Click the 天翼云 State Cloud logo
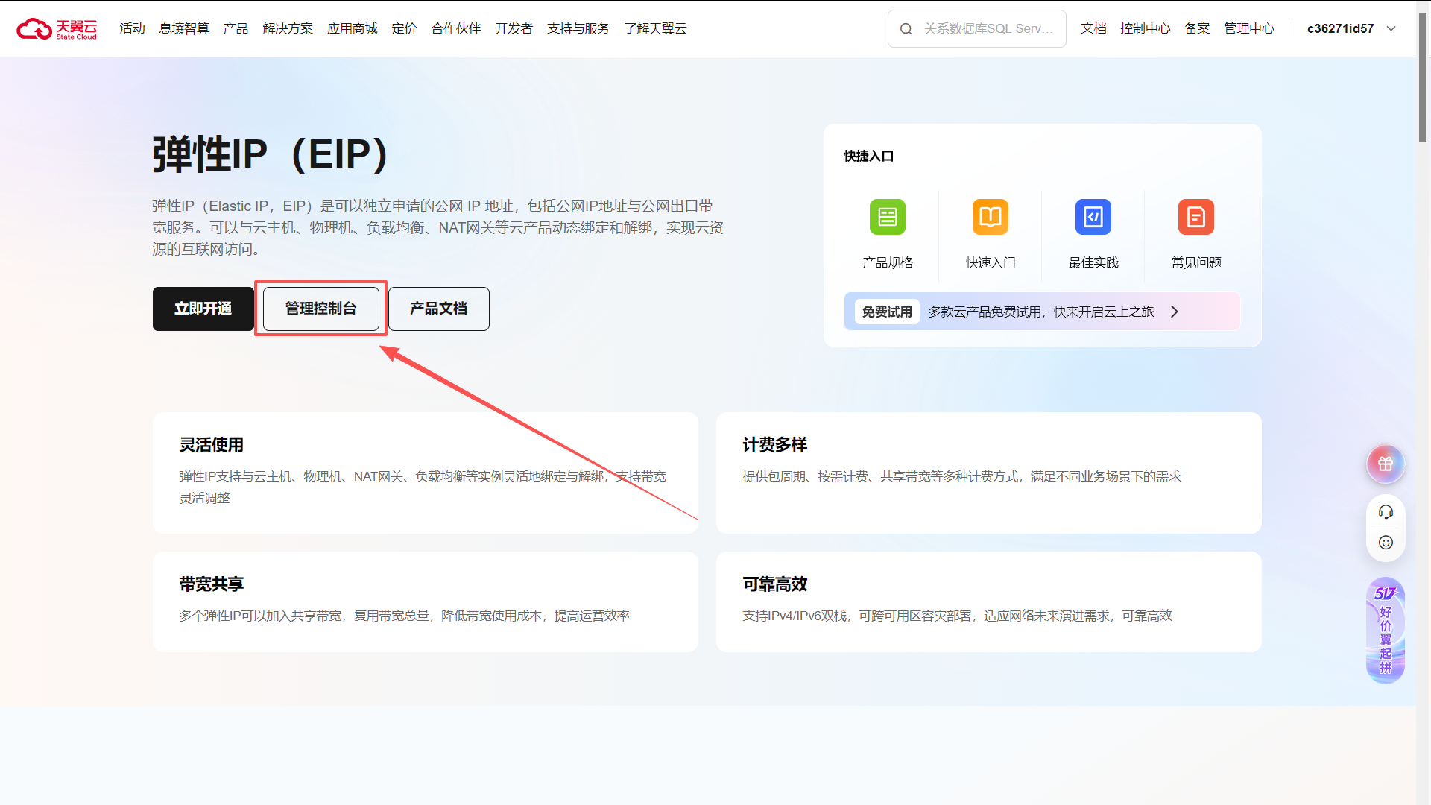1431x805 pixels. (57, 28)
